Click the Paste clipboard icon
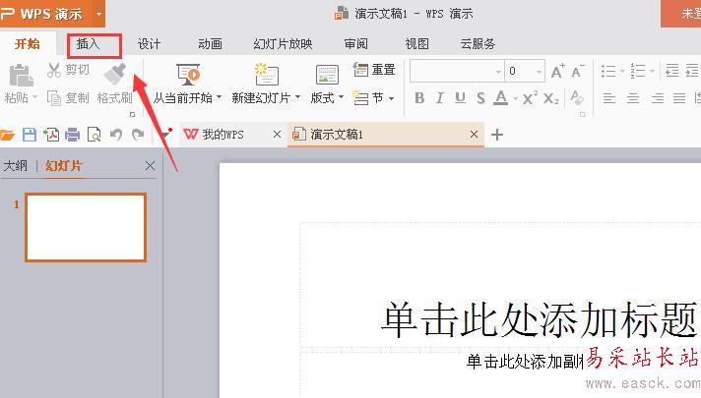This screenshot has width=701, height=398. [x=21, y=75]
